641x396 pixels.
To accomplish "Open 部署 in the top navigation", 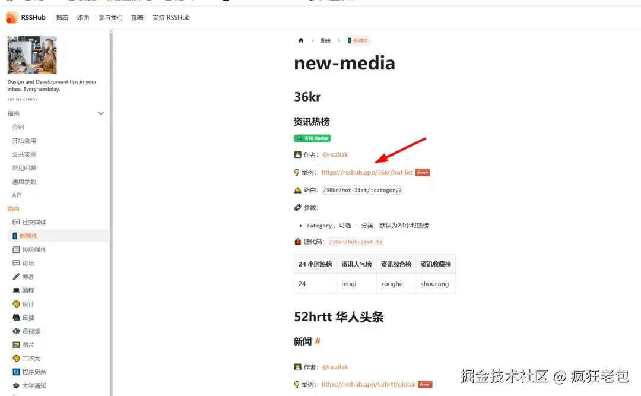I will 137,17.
